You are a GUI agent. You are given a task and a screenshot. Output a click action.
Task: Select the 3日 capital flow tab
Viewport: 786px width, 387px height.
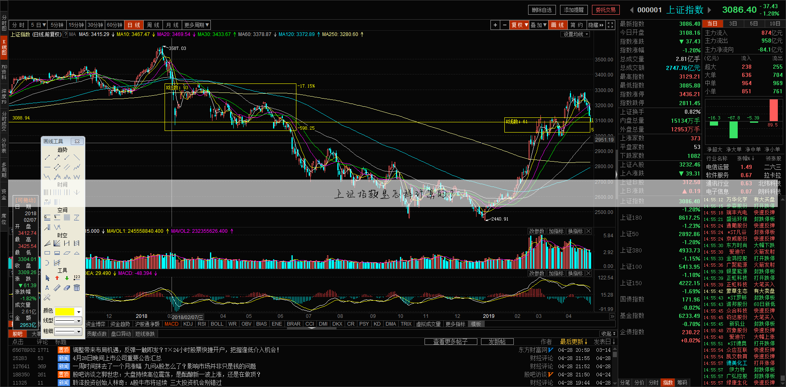[x=733, y=24]
